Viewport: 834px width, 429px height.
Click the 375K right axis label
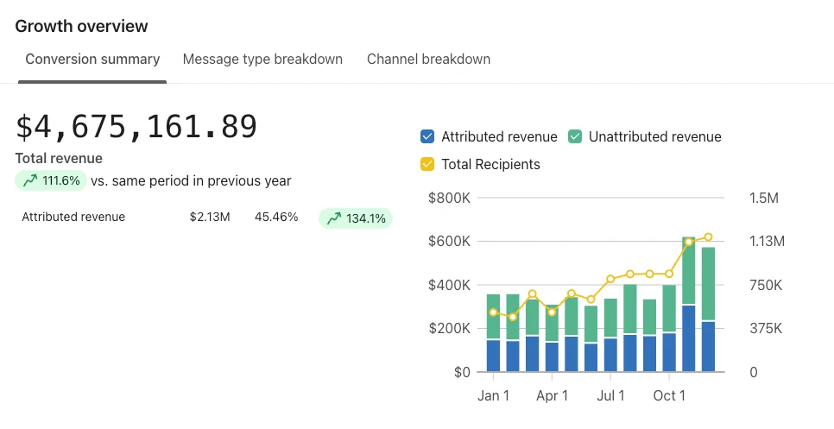click(766, 329)
